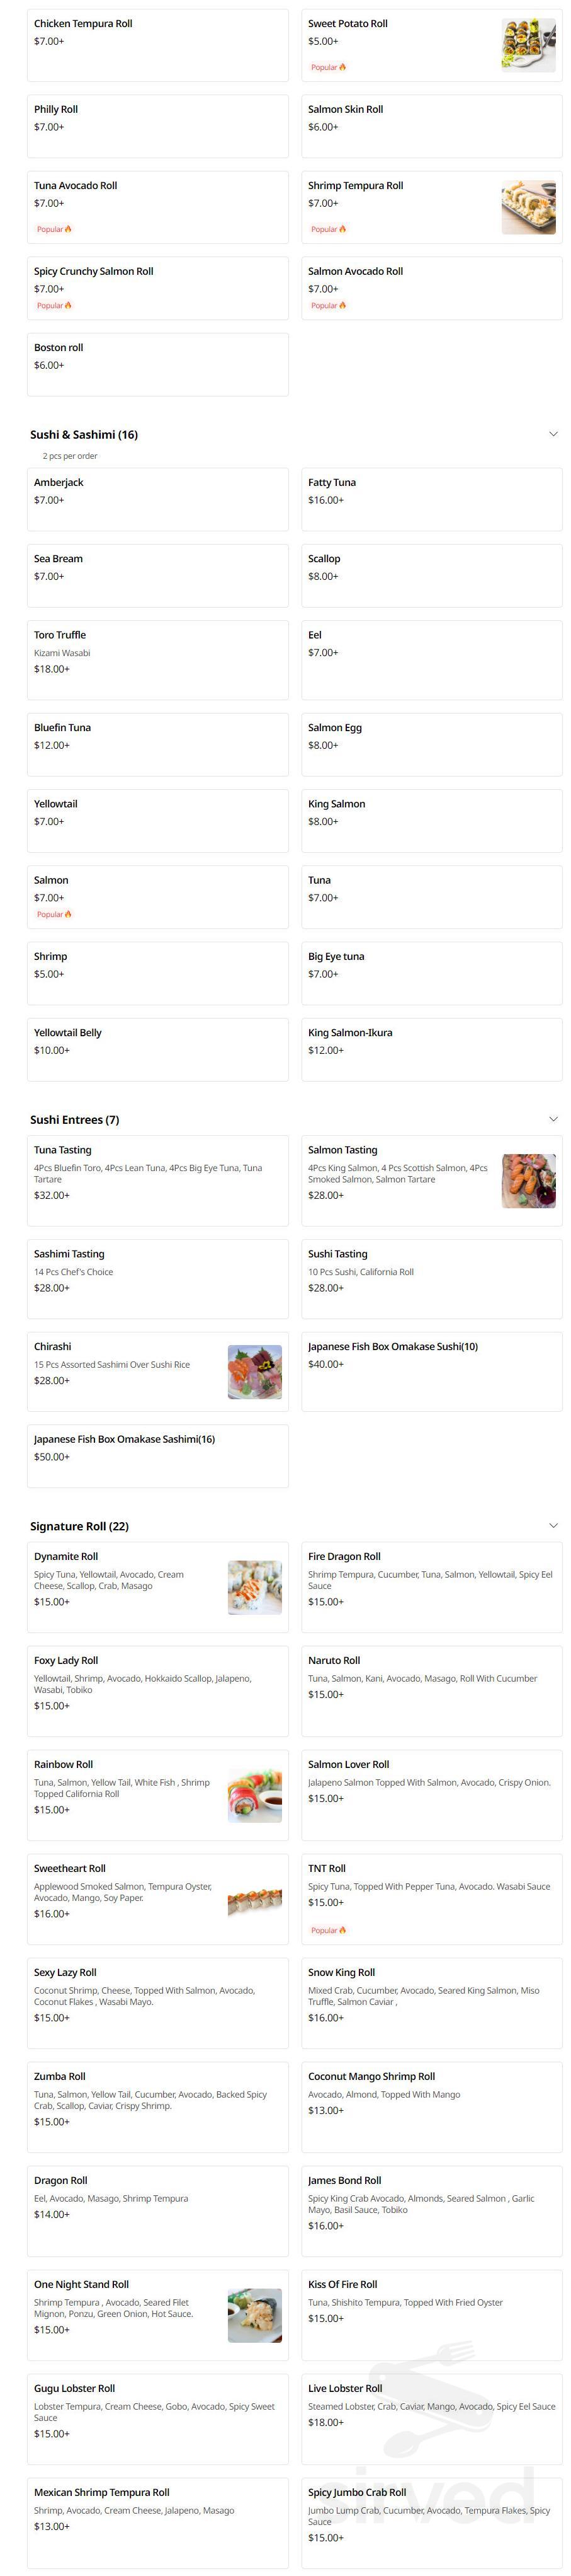Select the Fatty Tuna sashimi item

point(431,499)
